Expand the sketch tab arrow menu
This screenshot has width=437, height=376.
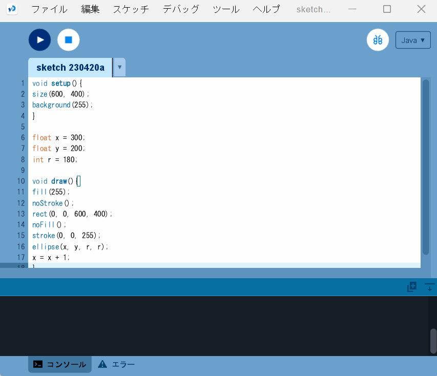119,67
